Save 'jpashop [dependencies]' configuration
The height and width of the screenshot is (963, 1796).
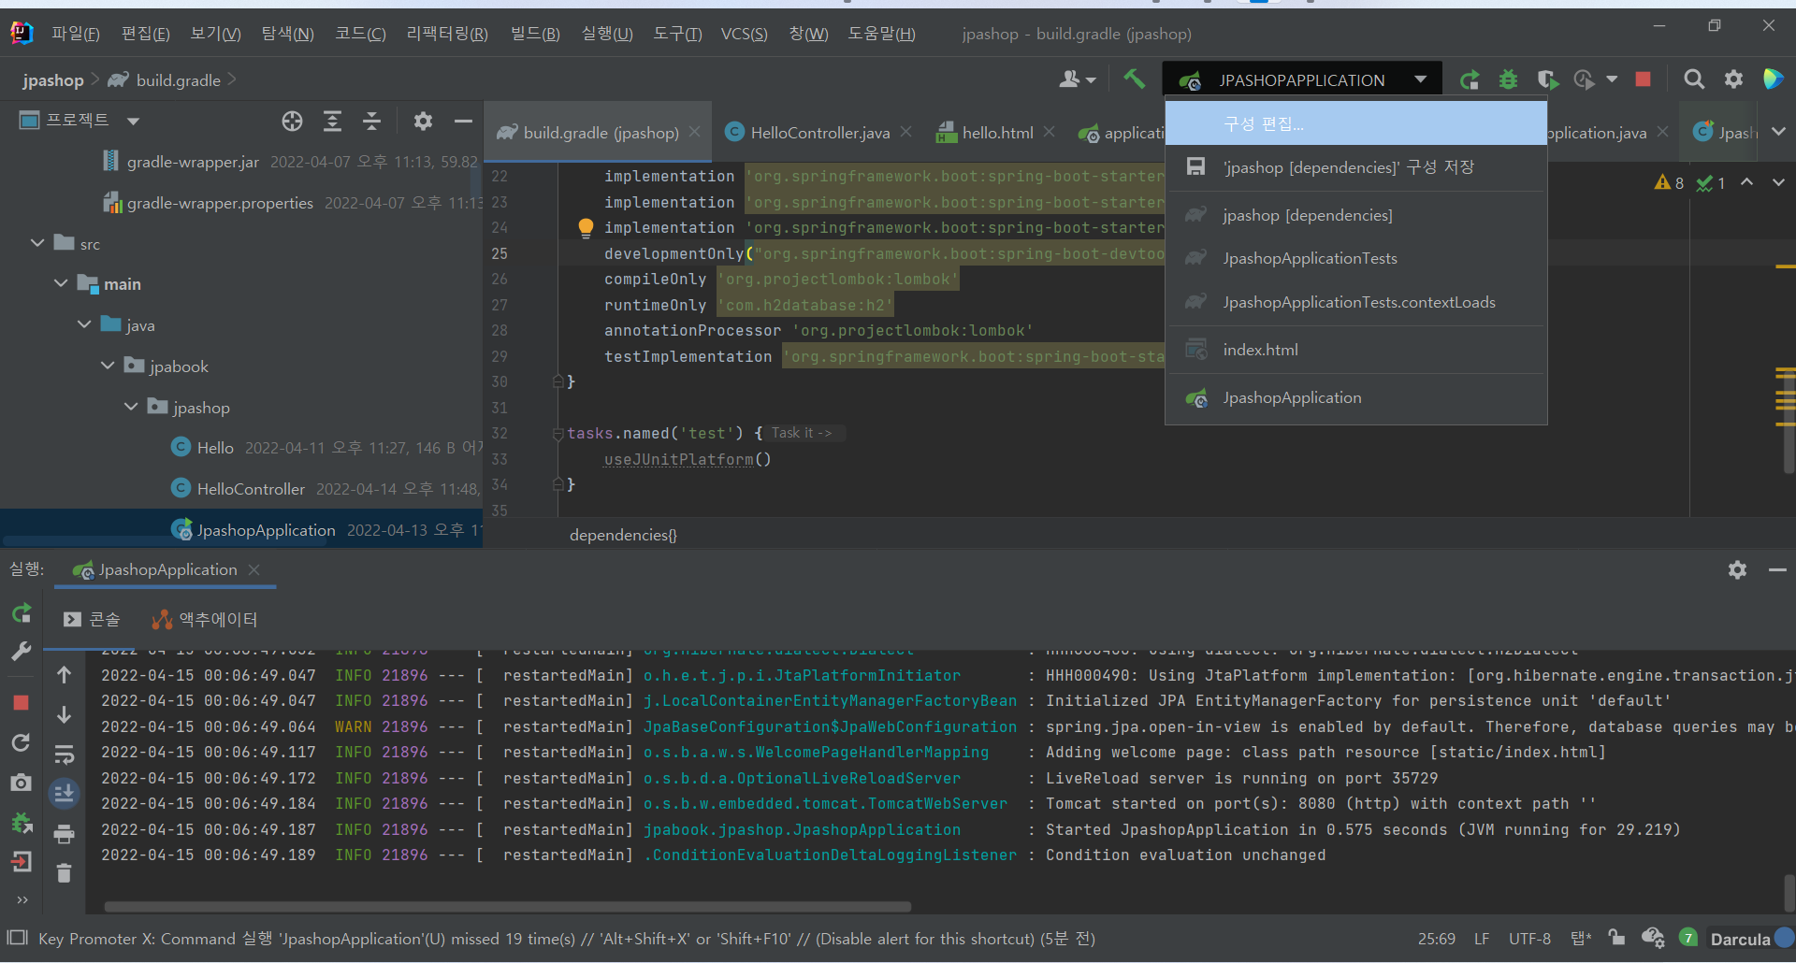[1355, 167]
